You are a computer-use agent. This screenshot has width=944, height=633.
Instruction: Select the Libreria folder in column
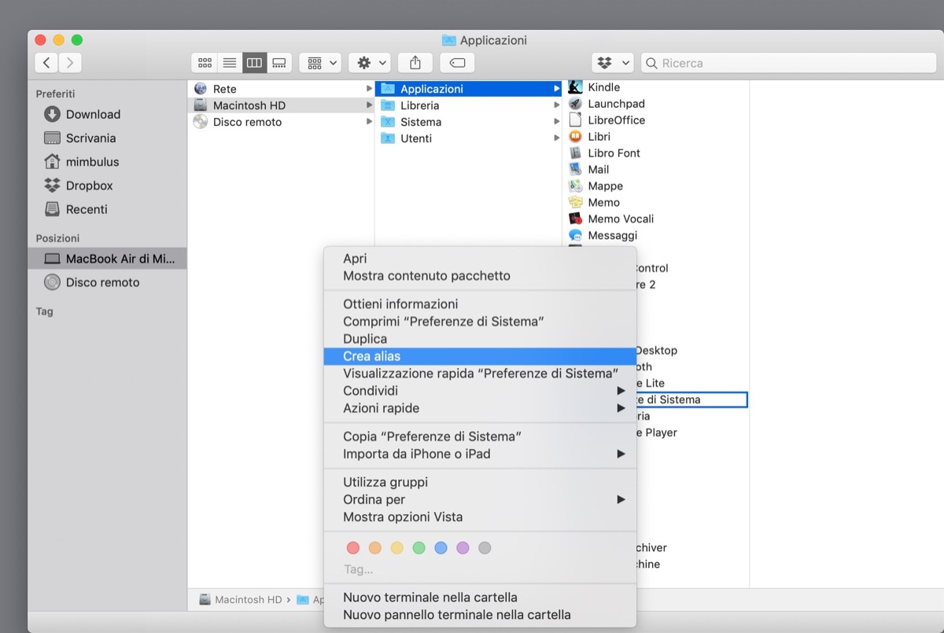[419, 105]
